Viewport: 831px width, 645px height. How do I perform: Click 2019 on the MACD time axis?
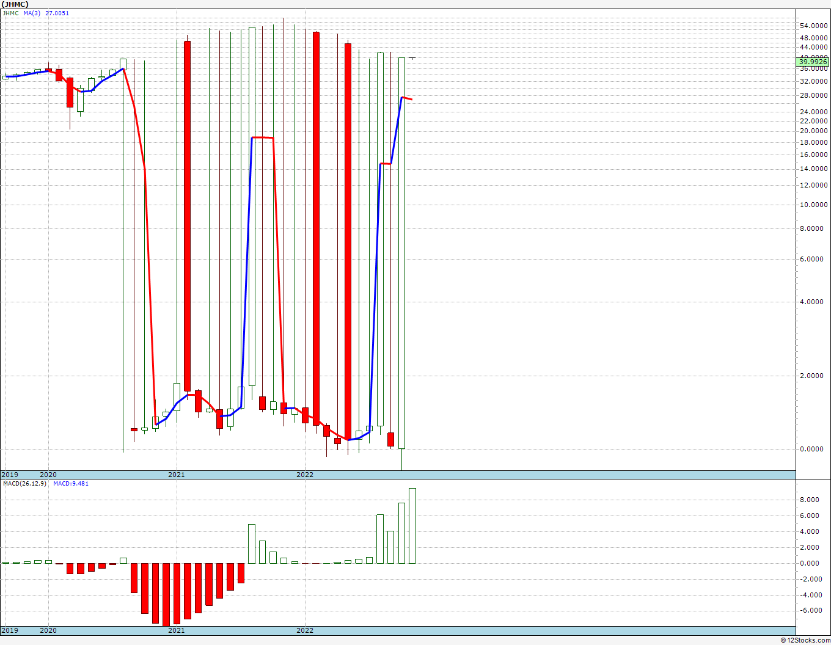10,630
